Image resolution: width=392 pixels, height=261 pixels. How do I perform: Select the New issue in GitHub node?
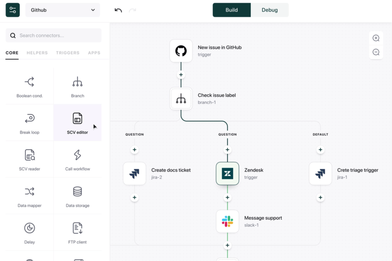(181, 51)
